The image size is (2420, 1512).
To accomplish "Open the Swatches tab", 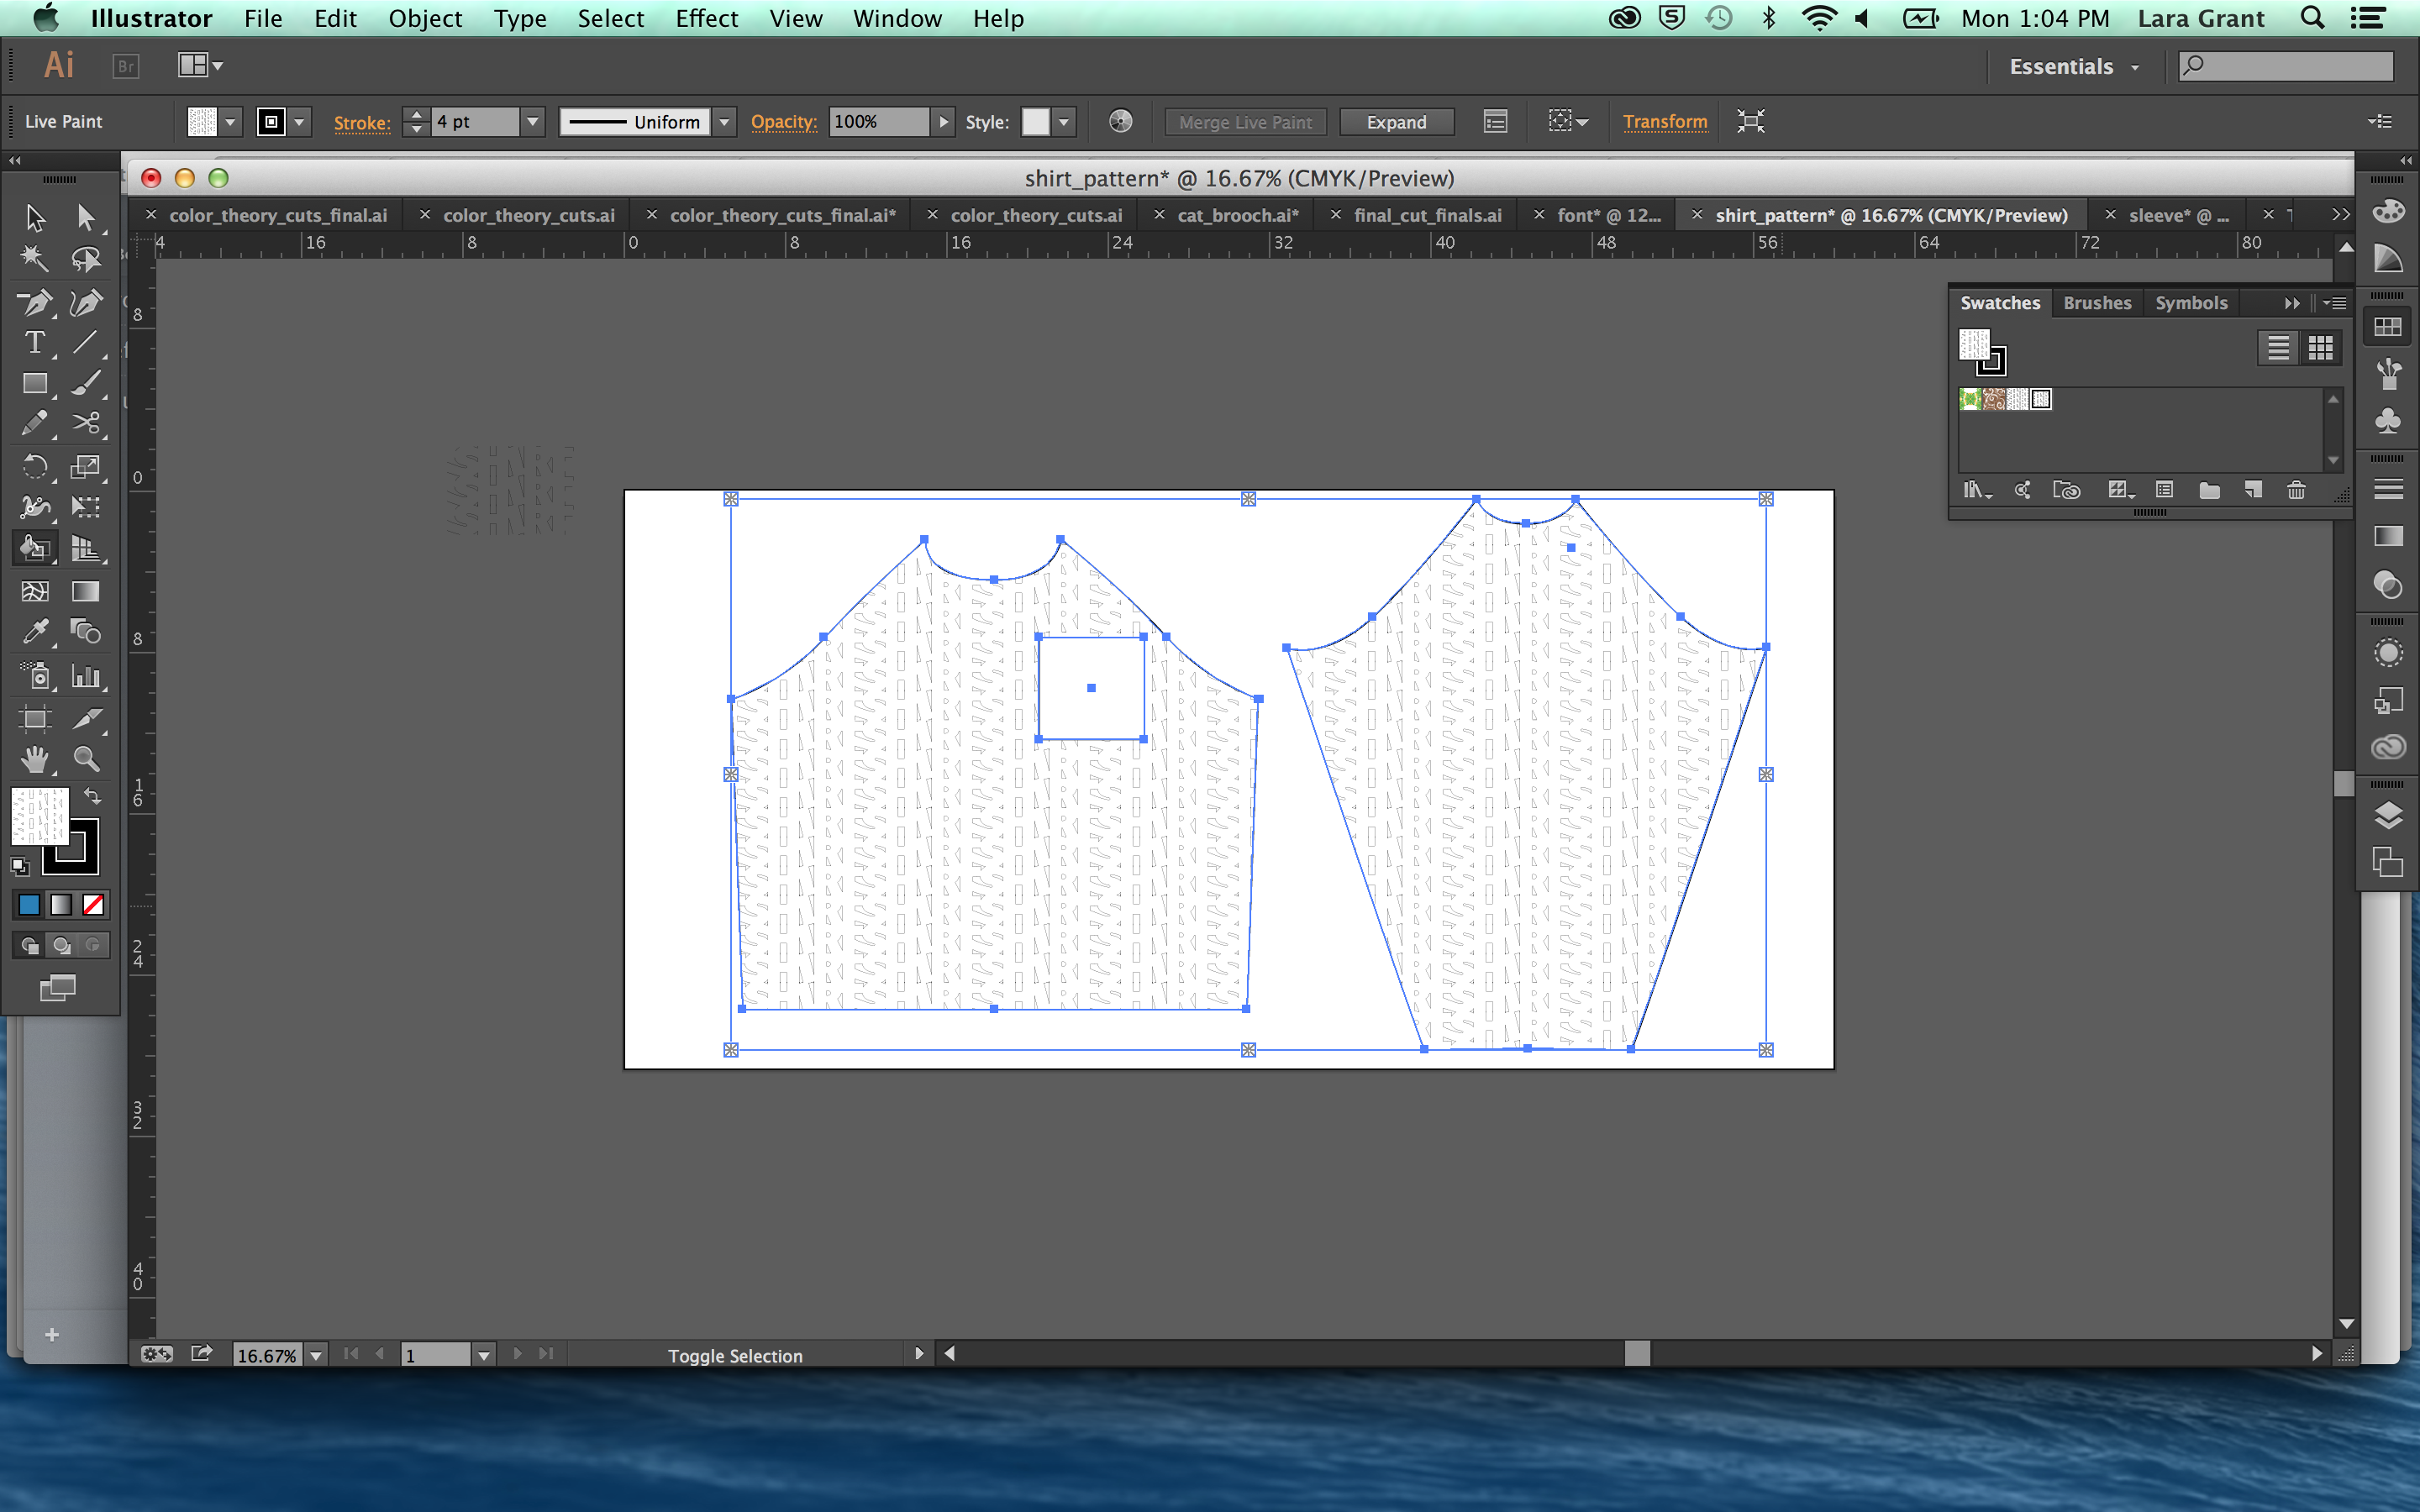I will 1998,302.
